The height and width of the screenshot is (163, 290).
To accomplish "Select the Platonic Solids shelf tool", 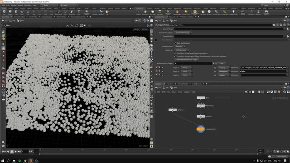I will pyautogui.click(x=87, y=12).
